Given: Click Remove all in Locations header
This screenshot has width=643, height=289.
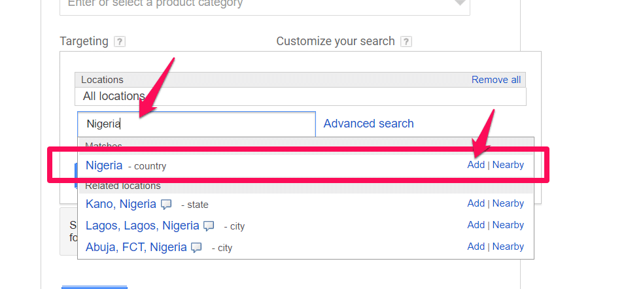Looking at the screenshot, I should (x=496, y=80).
